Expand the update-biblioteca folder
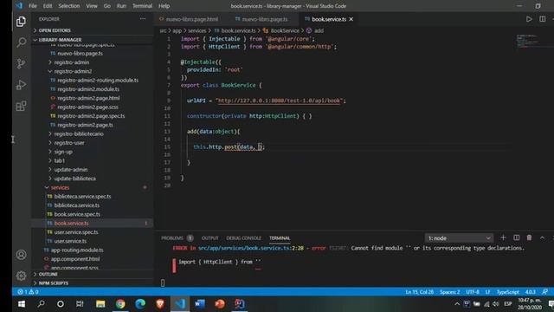This screenshot has height=312, width=554. [74, 179]
